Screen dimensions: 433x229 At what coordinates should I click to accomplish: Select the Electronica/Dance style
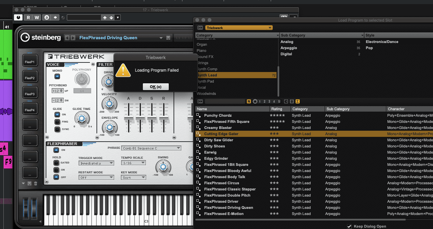[x=382, y=42]
